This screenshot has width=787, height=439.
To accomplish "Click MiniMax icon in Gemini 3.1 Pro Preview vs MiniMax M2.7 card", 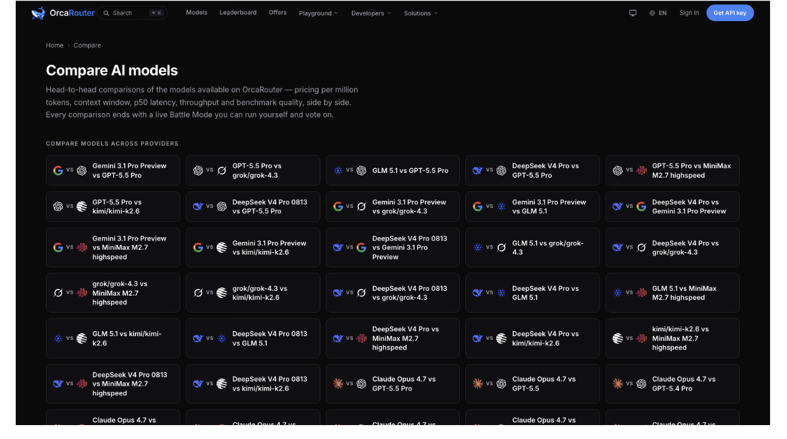I will pyautogui.click(x=82, y=247).
